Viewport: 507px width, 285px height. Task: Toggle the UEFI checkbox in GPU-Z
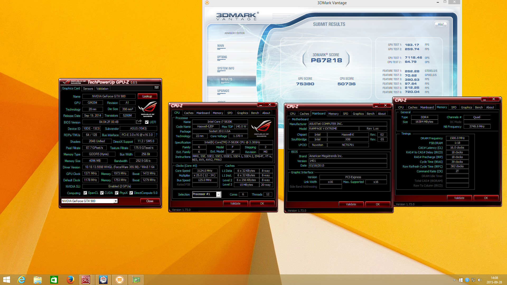[x=147, y=122]
